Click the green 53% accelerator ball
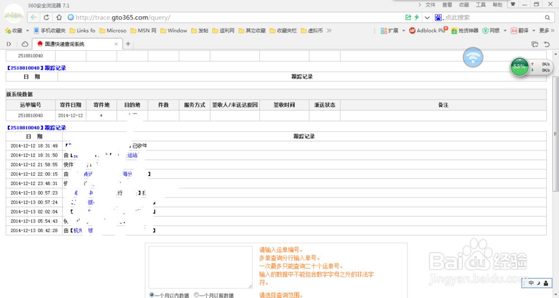 point(519,67)
